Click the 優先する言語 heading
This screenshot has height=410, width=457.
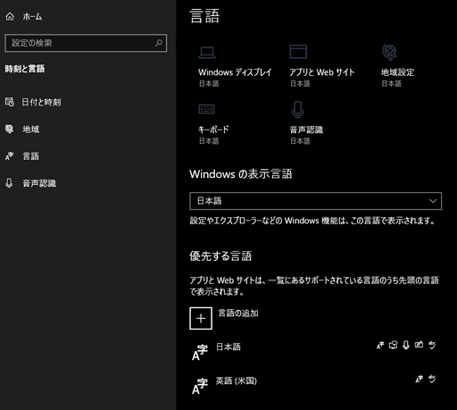[220, 256]
